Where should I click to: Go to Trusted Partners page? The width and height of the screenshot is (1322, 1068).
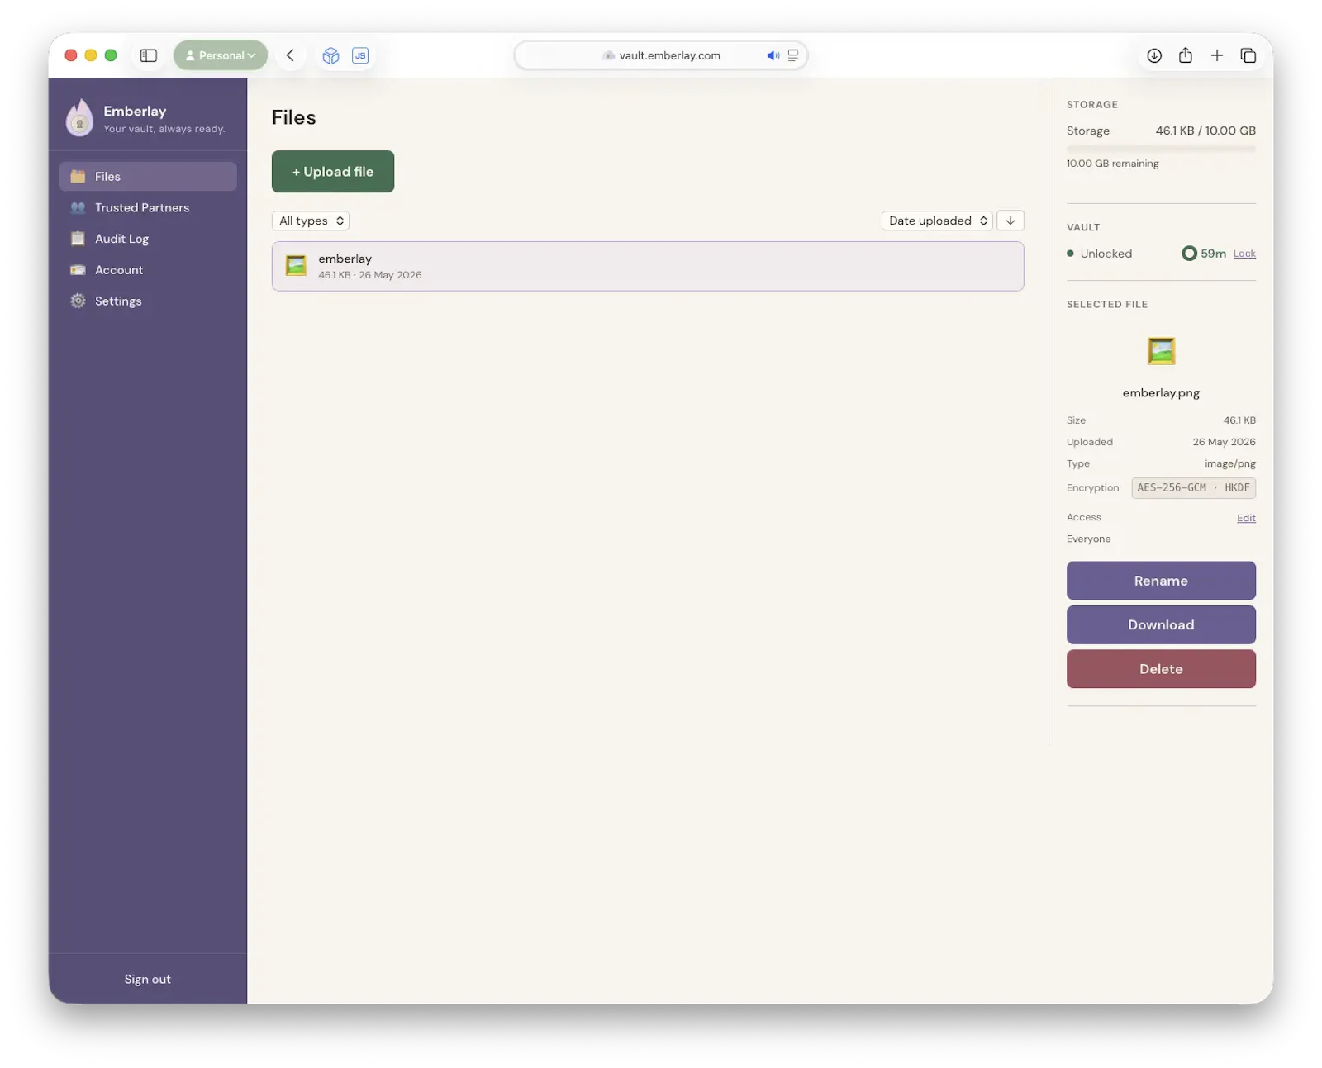coord(147,207)
